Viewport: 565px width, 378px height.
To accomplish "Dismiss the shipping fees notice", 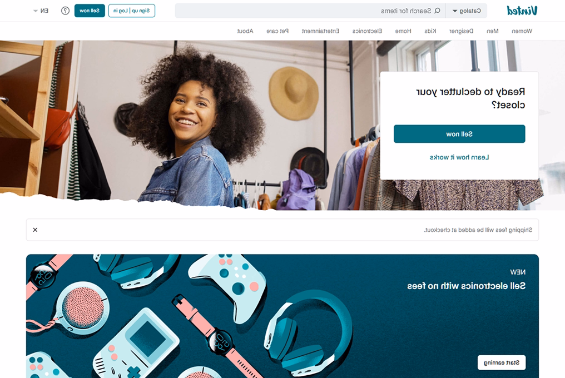I will click(x=35, y=230).
